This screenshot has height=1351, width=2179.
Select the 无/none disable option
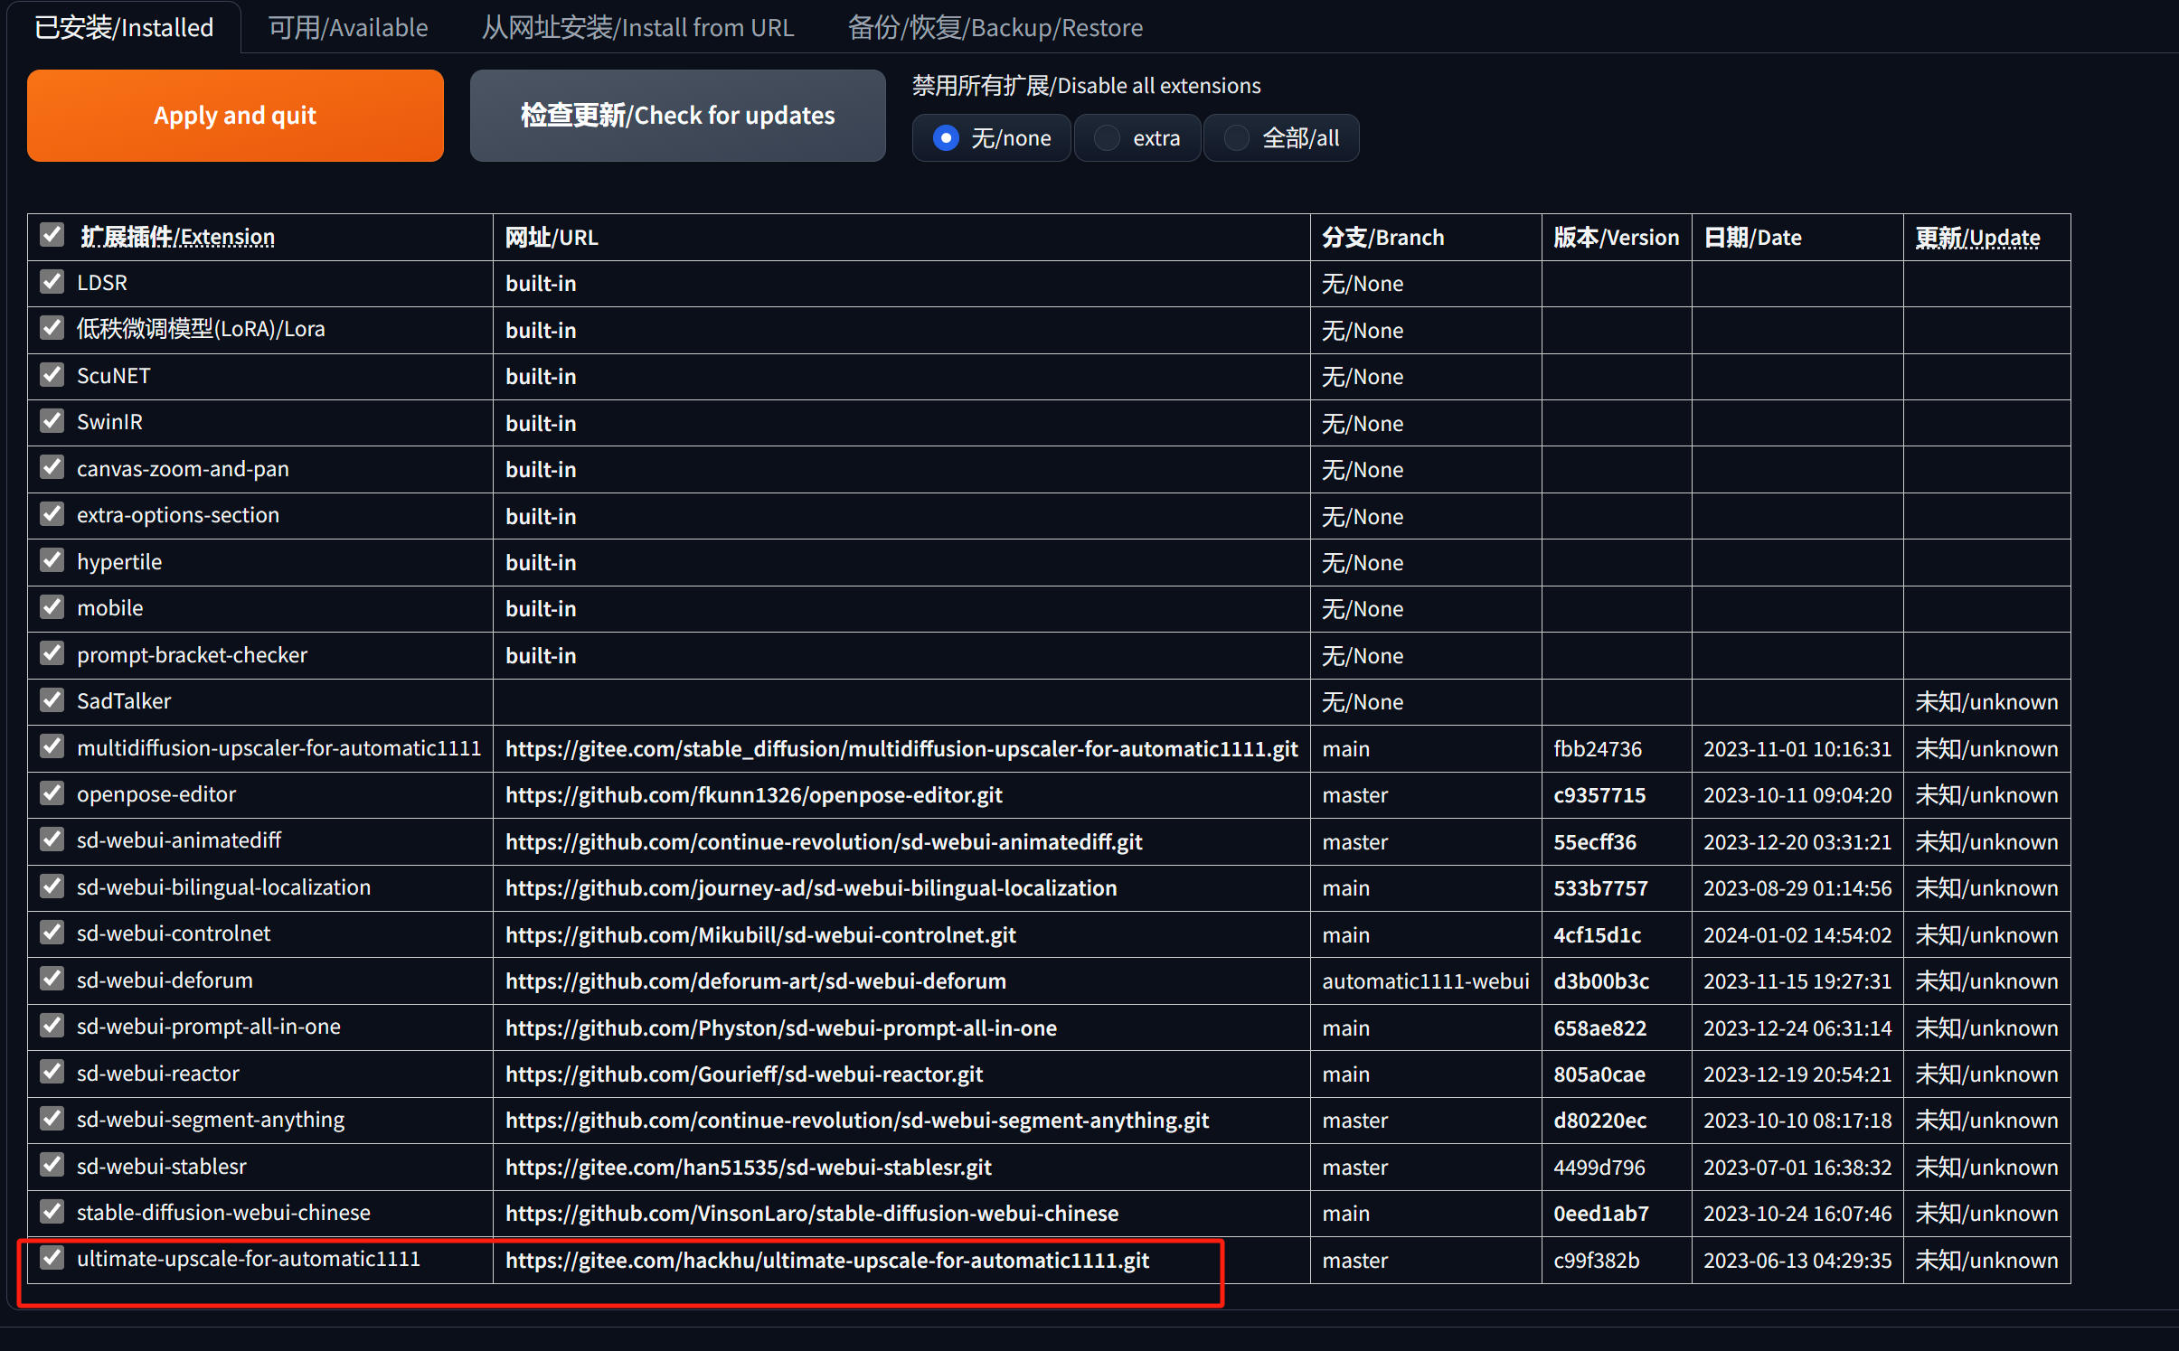(x=946, y=138)
